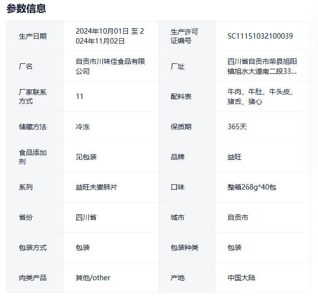
Task: Click the 冷冻 storage method value
Action: point(83,127)
